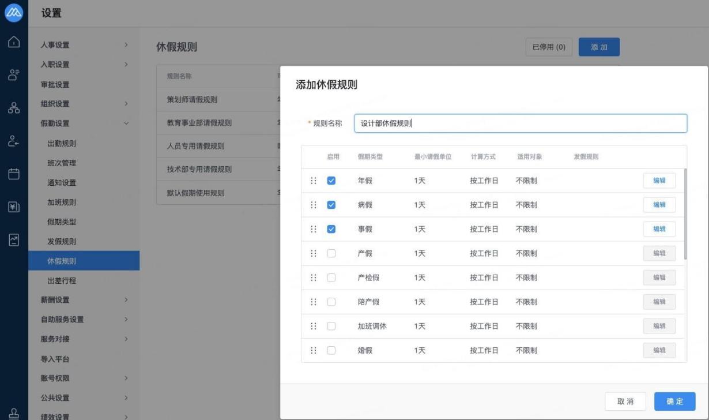This screenshot has height=420, width=709.
Task: Open 出勤规则 submenu item
Action: tap(84, 144)
